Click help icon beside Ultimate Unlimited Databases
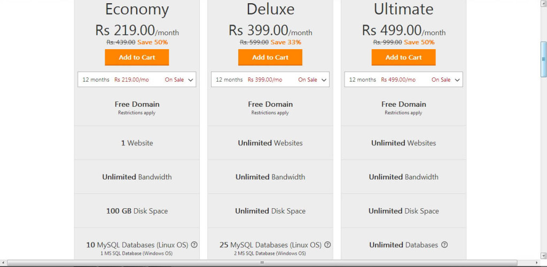This screenshot has height=267, width=547. (444, 245)
